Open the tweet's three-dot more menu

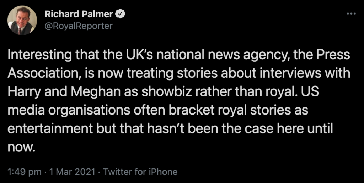tap(351, 14)
